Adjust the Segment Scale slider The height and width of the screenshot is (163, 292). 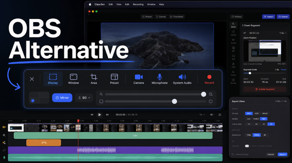click(265, 73)
